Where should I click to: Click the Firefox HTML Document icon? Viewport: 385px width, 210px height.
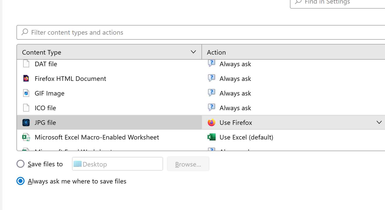pos(26,79)
